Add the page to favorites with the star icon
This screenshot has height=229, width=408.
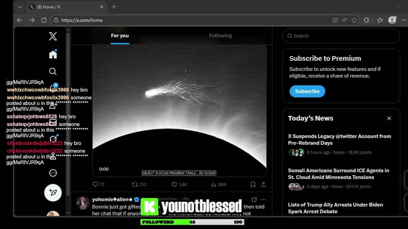point(354,20)
